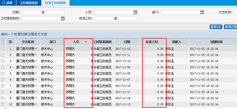Click into the 部门 filter field
The image size is (237, 109).
tap(182, 12)
